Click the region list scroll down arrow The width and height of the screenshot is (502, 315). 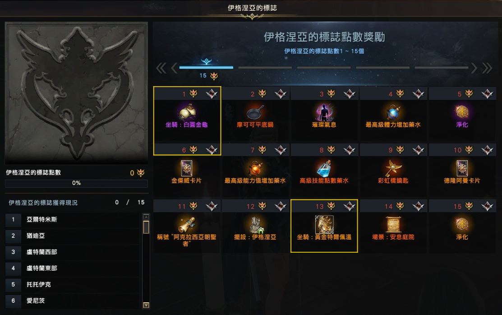[146, 305]
